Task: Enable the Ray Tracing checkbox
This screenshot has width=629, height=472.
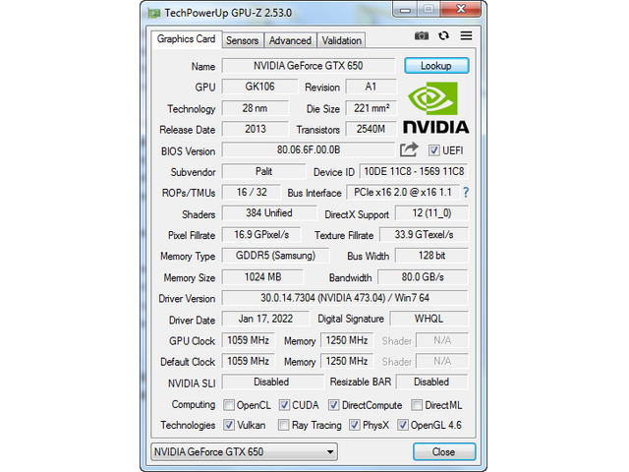Action: point(284,425)
